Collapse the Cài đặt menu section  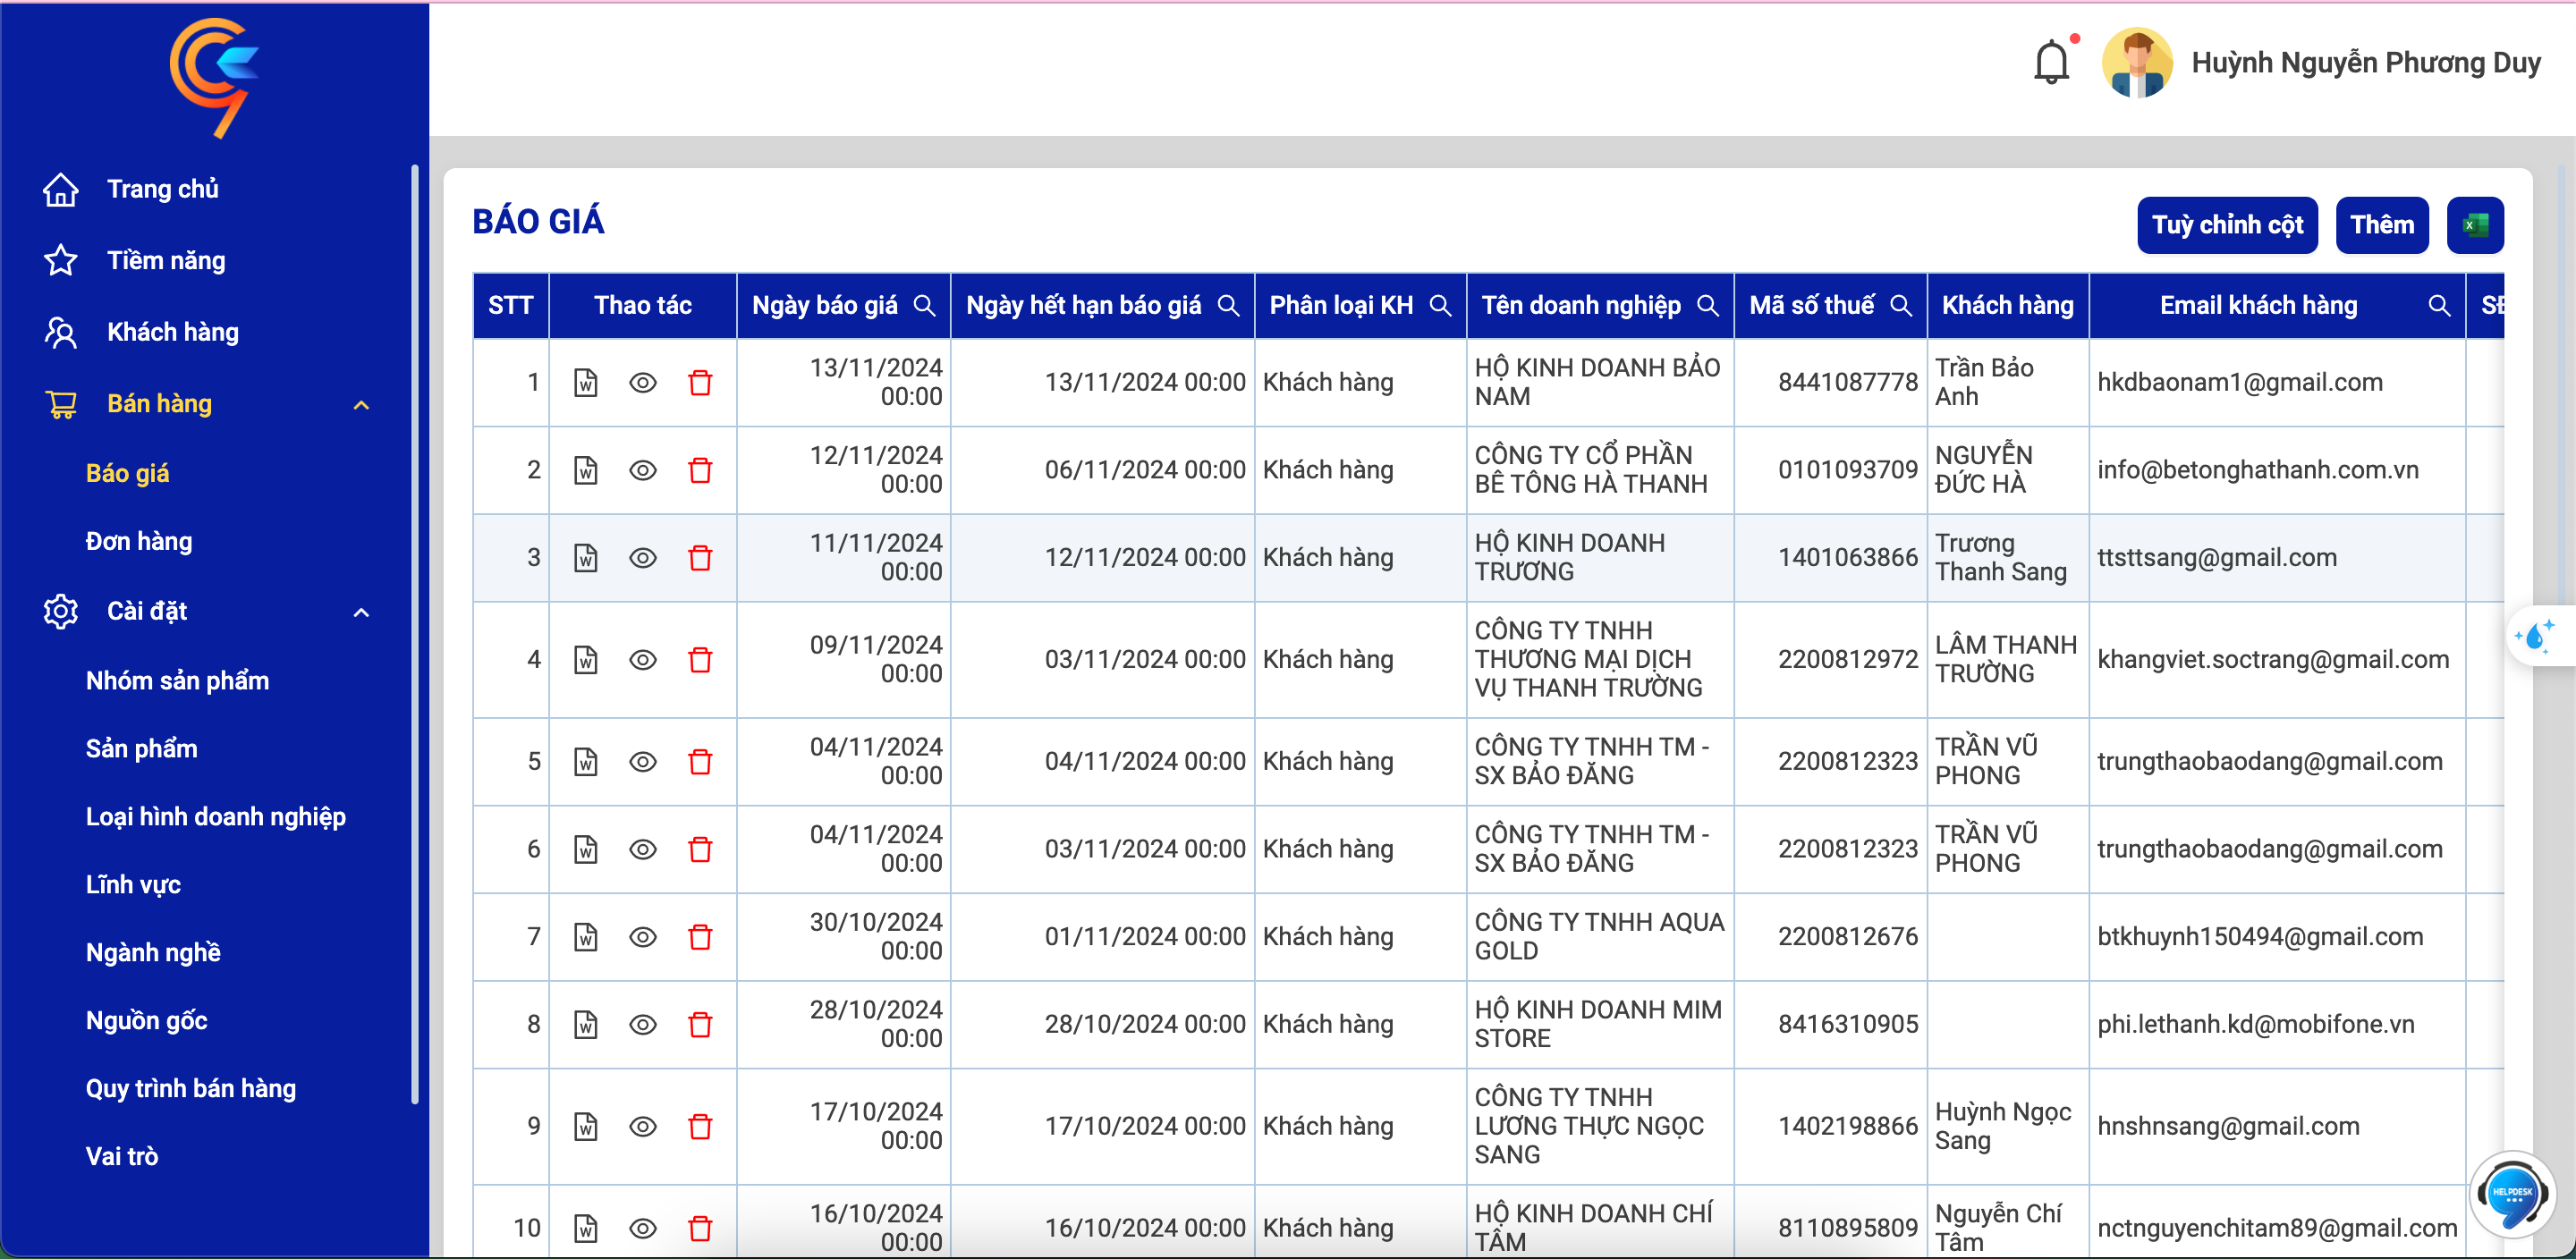[361, 612]
